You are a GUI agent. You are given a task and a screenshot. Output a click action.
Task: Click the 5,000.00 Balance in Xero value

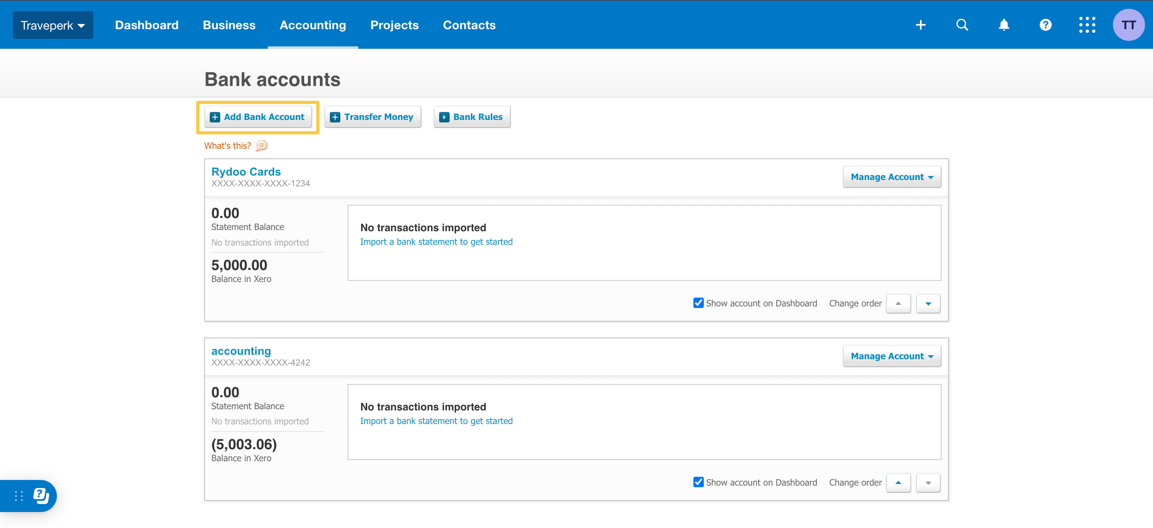[239, 265]
